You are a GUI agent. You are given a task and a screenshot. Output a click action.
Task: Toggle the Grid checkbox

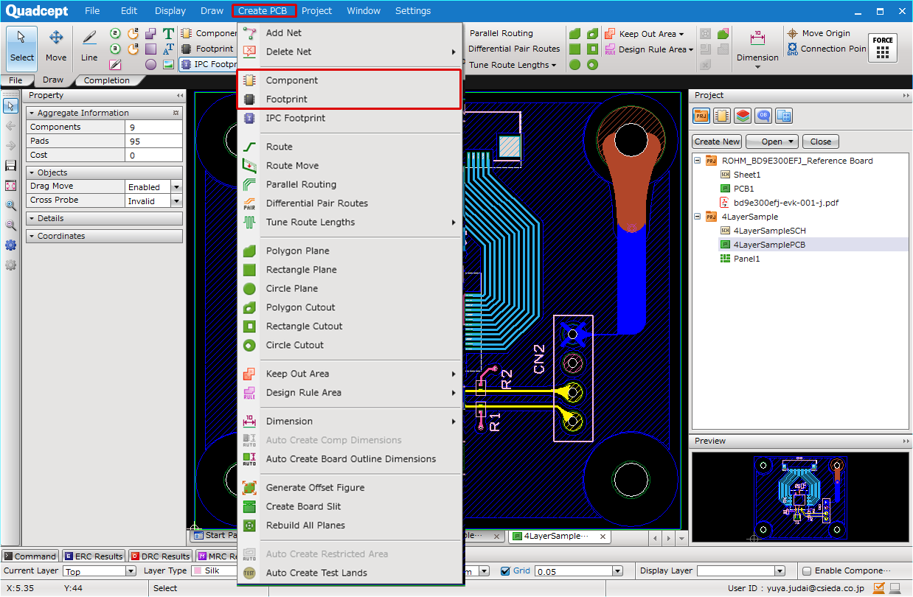[x=505, y=570]
